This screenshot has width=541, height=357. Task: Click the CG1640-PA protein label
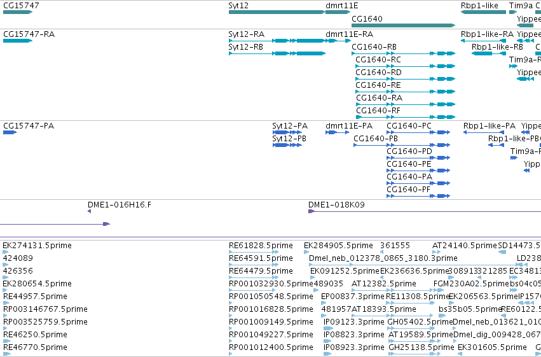click(409, 177)
